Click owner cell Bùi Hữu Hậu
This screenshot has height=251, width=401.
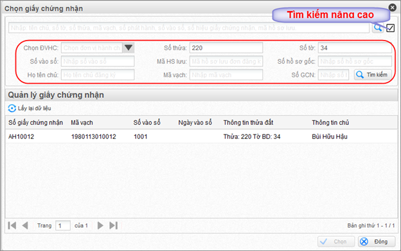330,136
